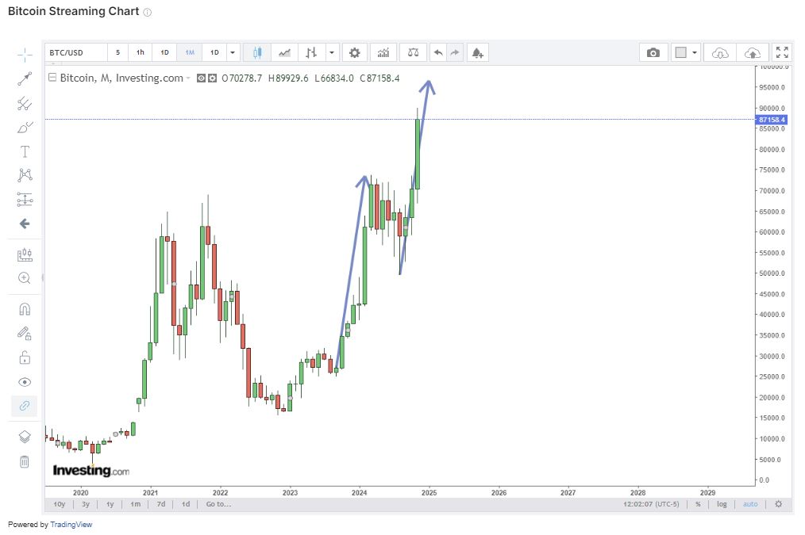Collapse the Bitcoin legend expander
The image size is (805, 535).
[52, 78]
